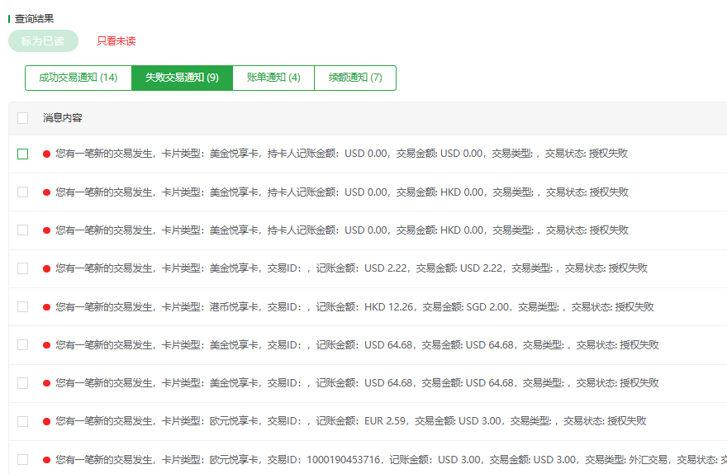
Task: Check the box for the USD 2.22 message
Action: [23, 268]
